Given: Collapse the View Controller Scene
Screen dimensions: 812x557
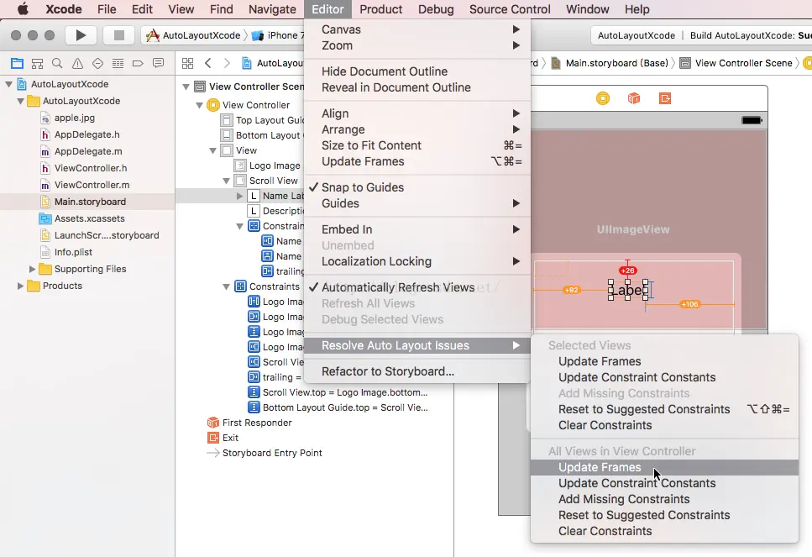Looking at the screenshot, I should tap(186, 87).
